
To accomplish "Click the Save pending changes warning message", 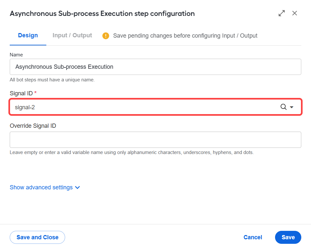I will 185,36.
